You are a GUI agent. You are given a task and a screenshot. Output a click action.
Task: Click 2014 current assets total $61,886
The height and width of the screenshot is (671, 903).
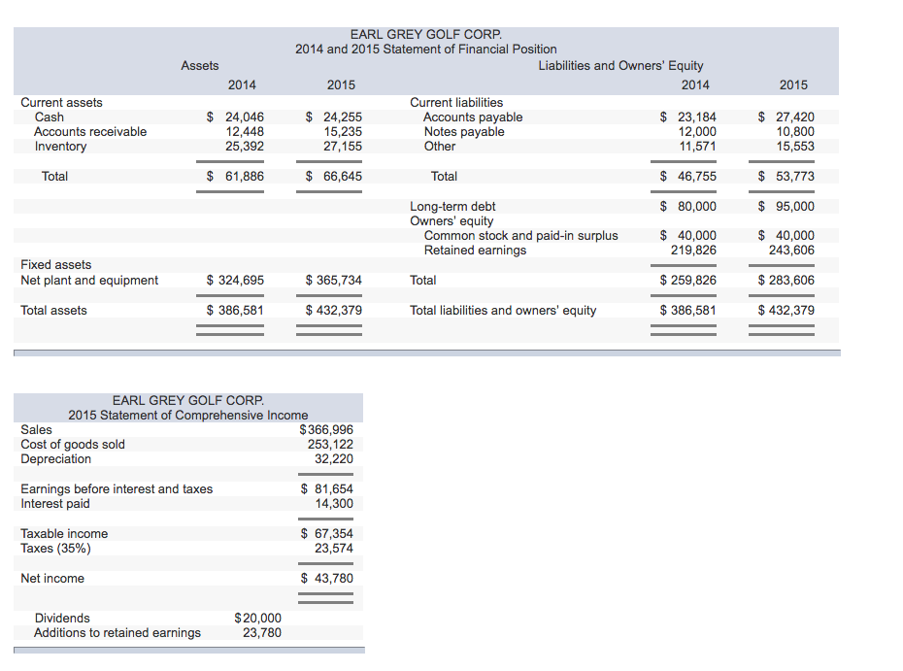pyautogui.click(x=235, y=176)
